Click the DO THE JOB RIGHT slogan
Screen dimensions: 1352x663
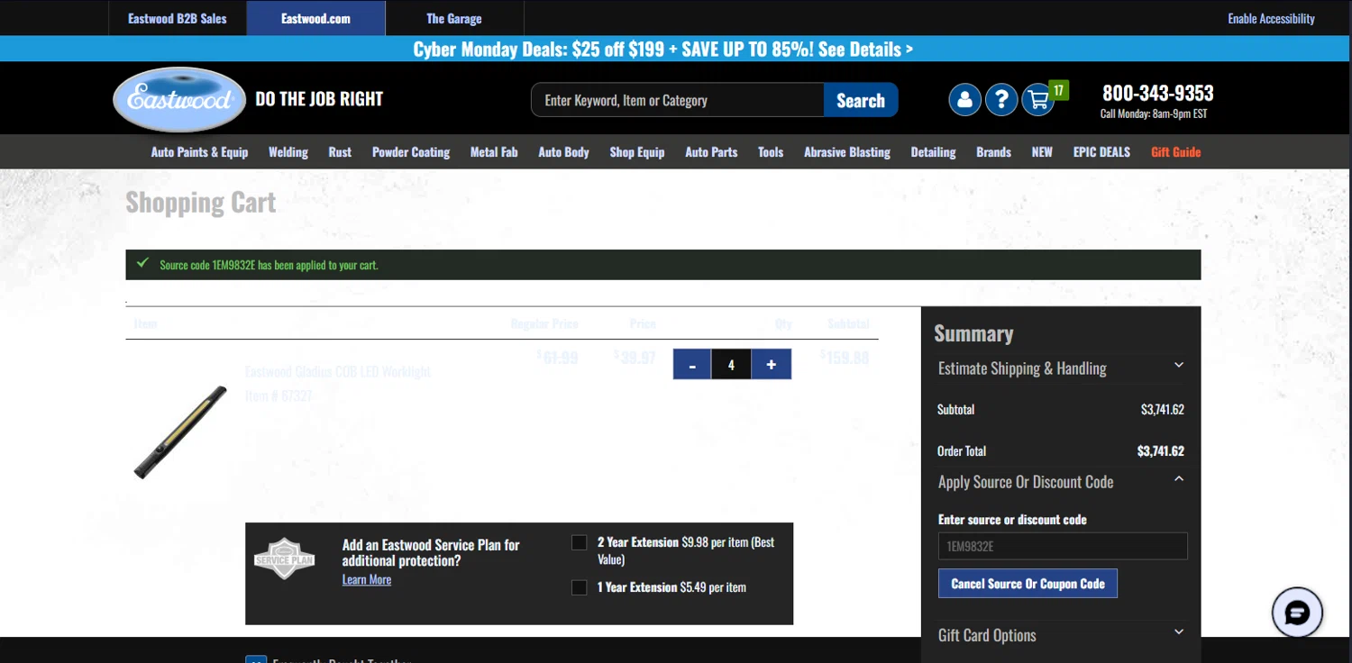click(319, 99)
